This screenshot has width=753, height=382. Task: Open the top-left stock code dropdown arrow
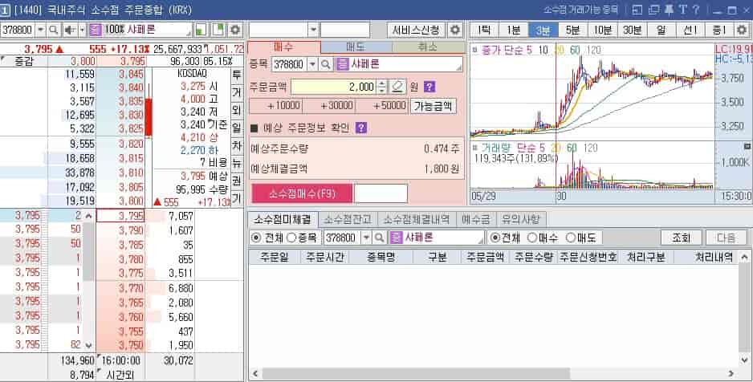tap(41, 30)
